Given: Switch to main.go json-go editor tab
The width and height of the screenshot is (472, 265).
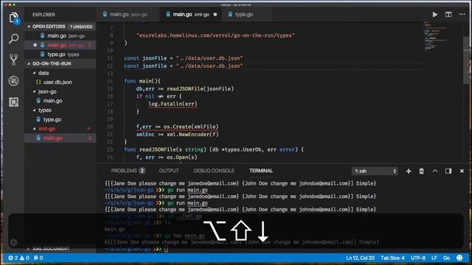Looking at the screenshot, I should pos(128,15).
